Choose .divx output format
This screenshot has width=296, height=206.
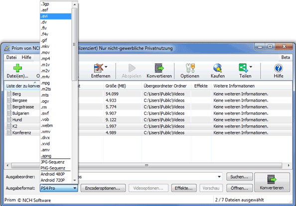[56, 138]
